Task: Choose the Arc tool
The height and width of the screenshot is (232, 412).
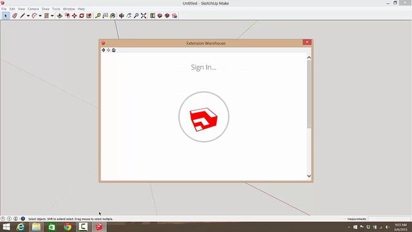Action: click(x=34, y=15)
